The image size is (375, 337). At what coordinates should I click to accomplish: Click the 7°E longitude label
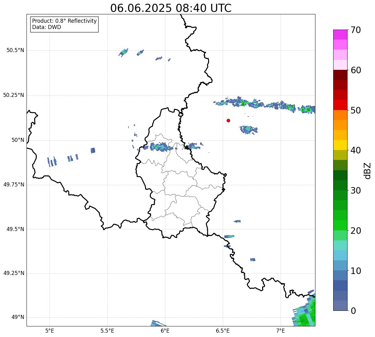coord(280,330)
